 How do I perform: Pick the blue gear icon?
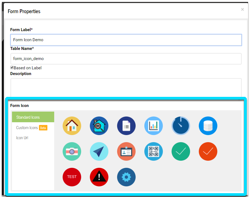[126, 177]
